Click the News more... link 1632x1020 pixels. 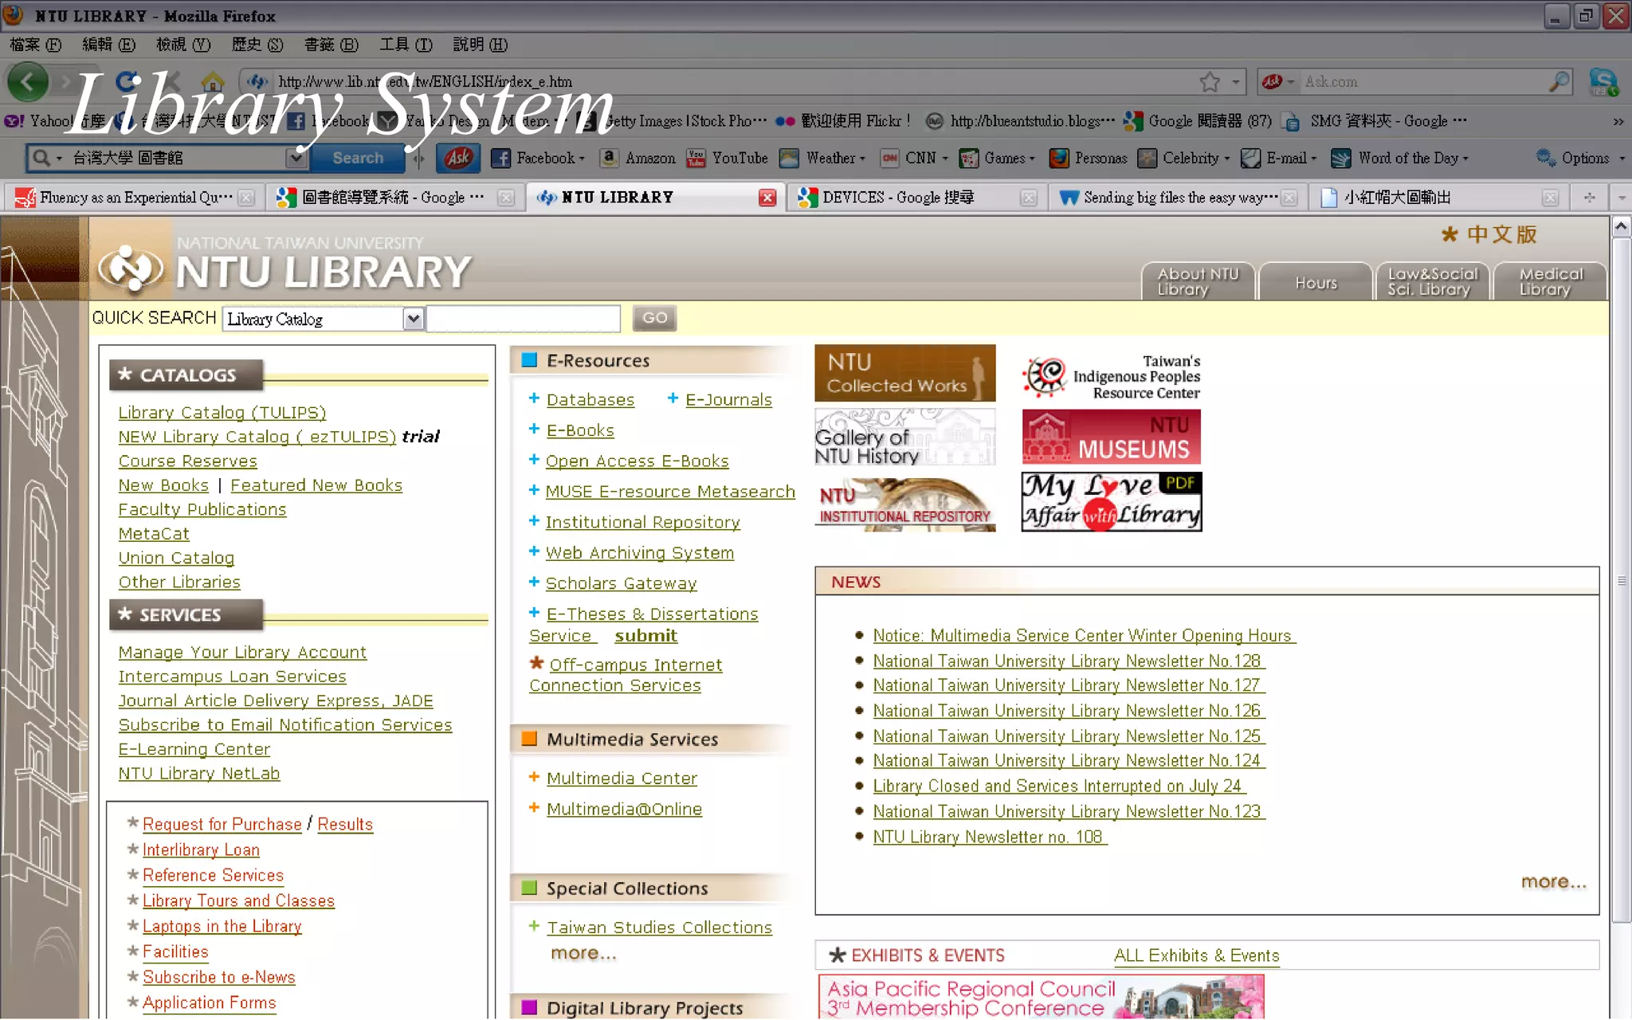point(1553,881)
